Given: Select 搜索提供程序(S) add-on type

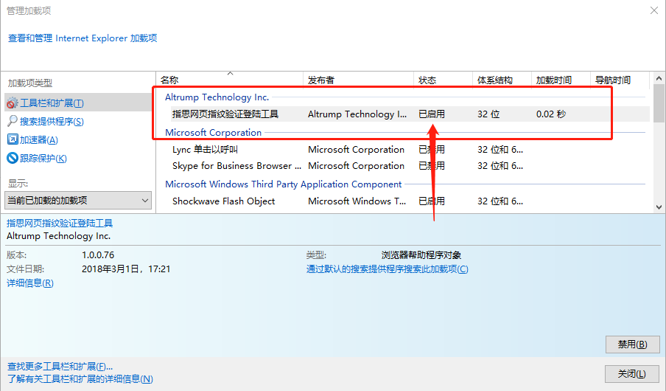Looking at the screenshot, I should [52, 121].
